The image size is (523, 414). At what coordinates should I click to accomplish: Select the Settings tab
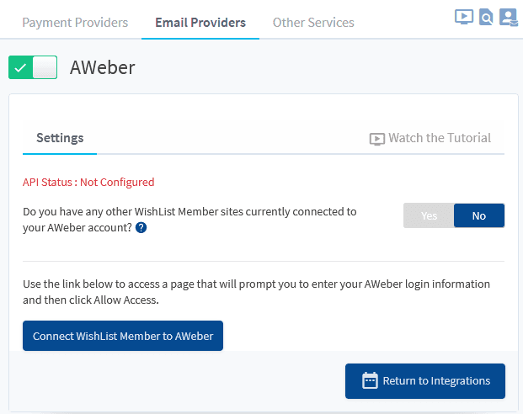[60, 138]
